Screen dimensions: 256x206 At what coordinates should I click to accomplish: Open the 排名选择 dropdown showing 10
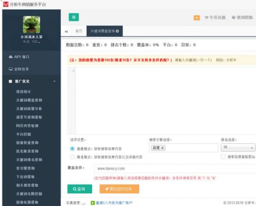tap(238, 148)
